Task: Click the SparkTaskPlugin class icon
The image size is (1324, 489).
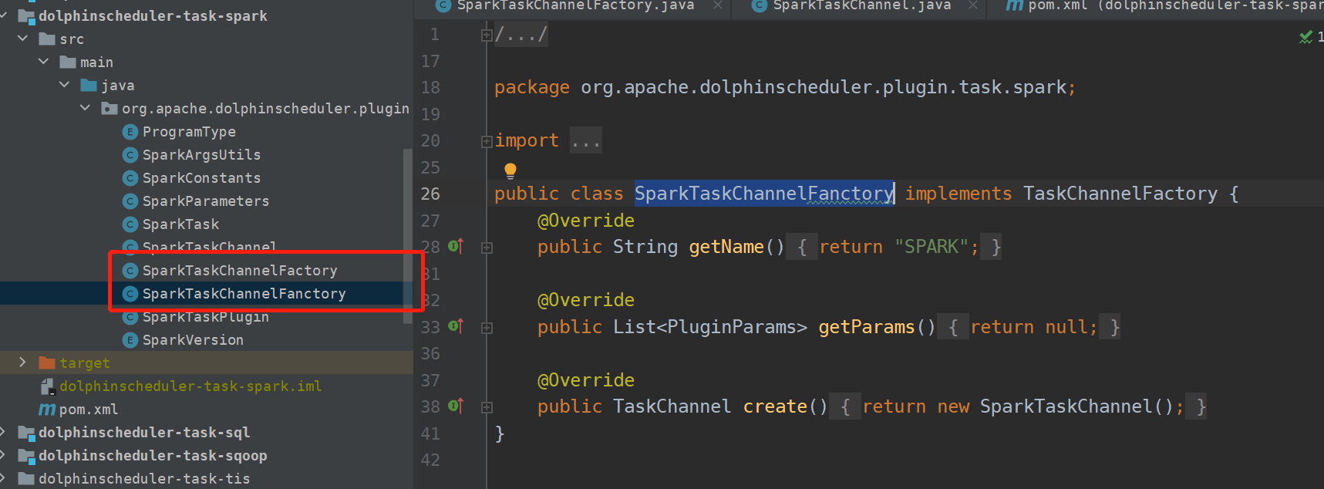Action: (130, 317)
